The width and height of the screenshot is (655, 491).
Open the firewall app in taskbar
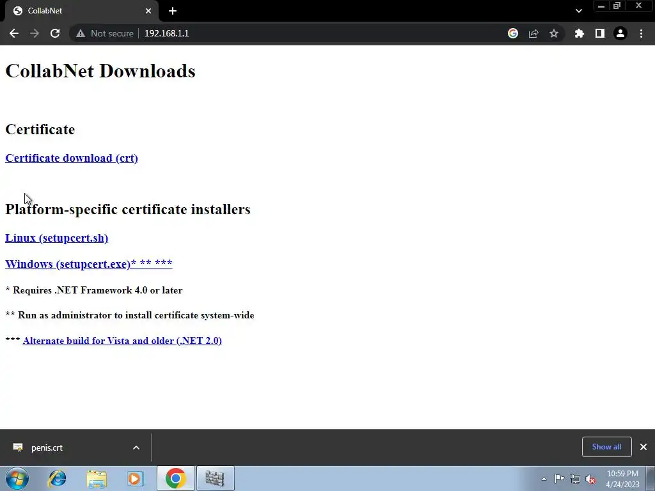[215, 478]
